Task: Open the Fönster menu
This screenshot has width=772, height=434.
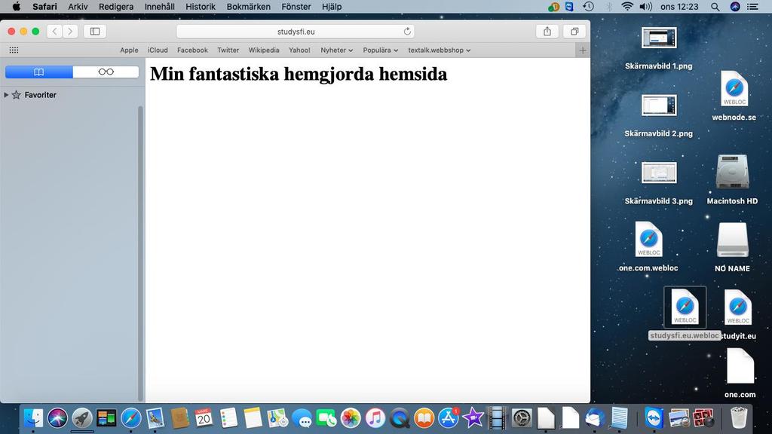Action: [x=296, y=7]
